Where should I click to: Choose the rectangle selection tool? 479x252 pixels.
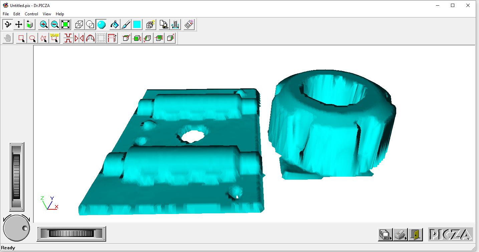pos(21,38)
